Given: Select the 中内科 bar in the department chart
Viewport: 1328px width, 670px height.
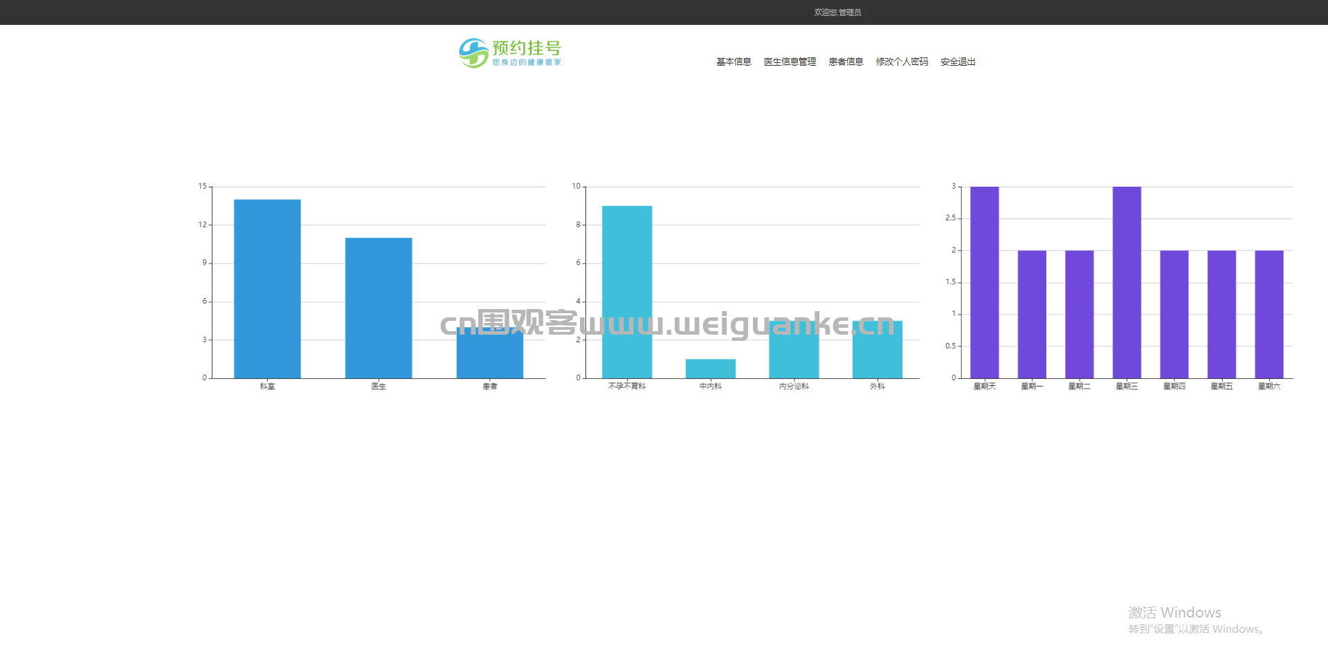Looking at the screenshot, I should [x=711, y=369].
